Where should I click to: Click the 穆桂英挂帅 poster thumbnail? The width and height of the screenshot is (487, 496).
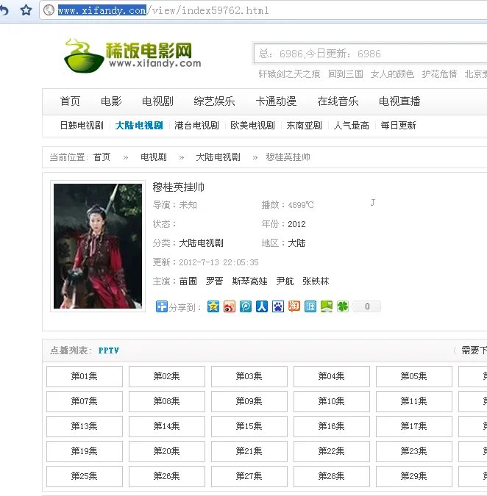tap(98, 246)
